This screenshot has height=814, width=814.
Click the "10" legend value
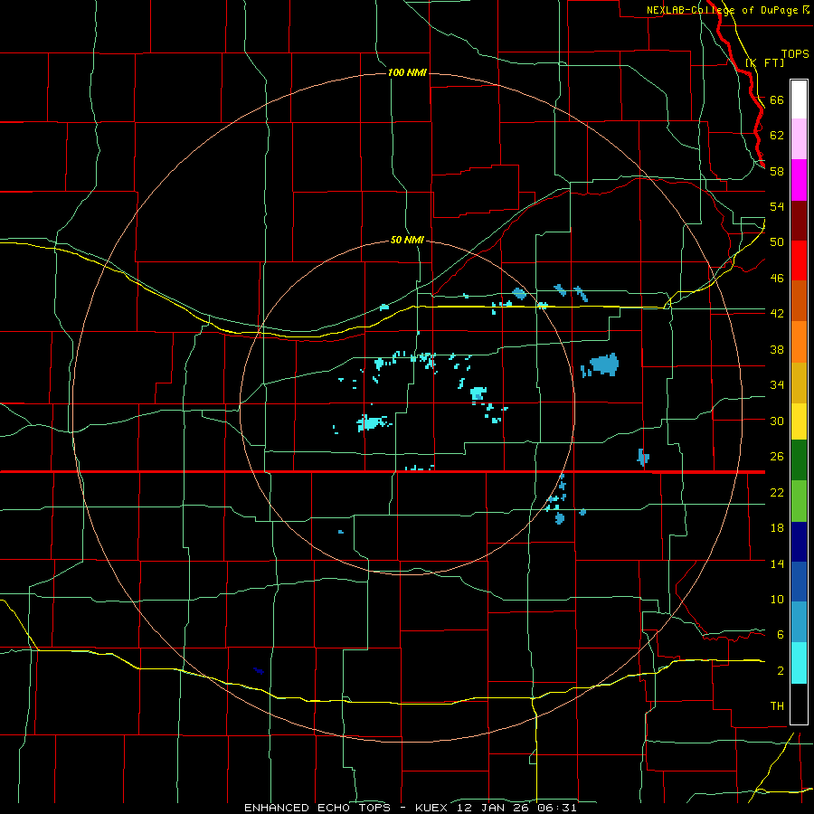click(x=777, y=600)
